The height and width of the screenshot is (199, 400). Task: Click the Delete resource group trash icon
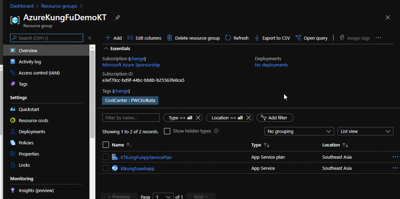coord(170,38)
